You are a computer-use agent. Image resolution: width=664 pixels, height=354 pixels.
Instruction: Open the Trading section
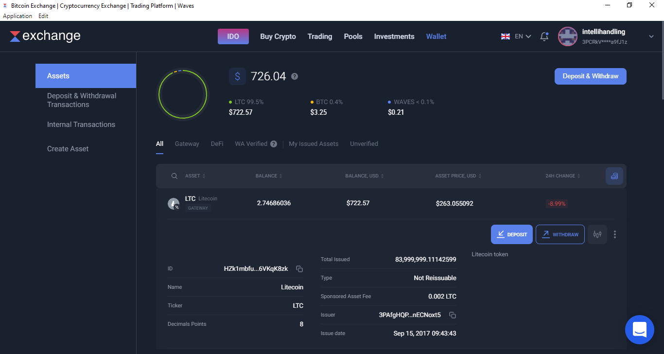(320, 36)
